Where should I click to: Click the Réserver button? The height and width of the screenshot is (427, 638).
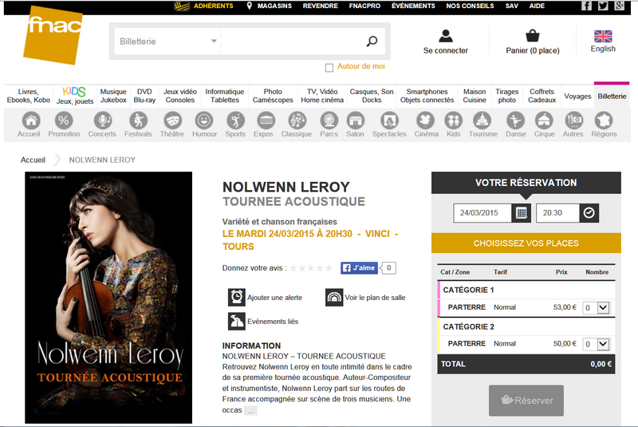point(526,401)
